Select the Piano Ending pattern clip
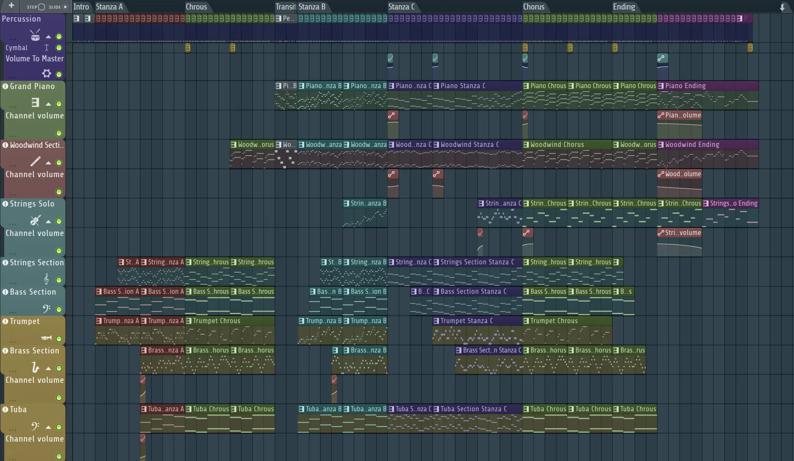The width and height of the screenshot is (794, 461). point(708,86)
